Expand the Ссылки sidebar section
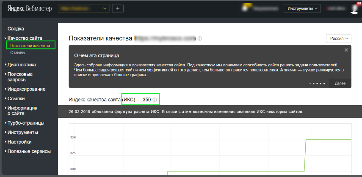Screen dimensions: 362x177 click(15, 98)
